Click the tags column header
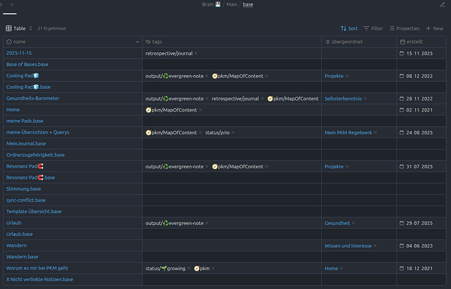Screen dimensions: 451x289 click(157, 42)
